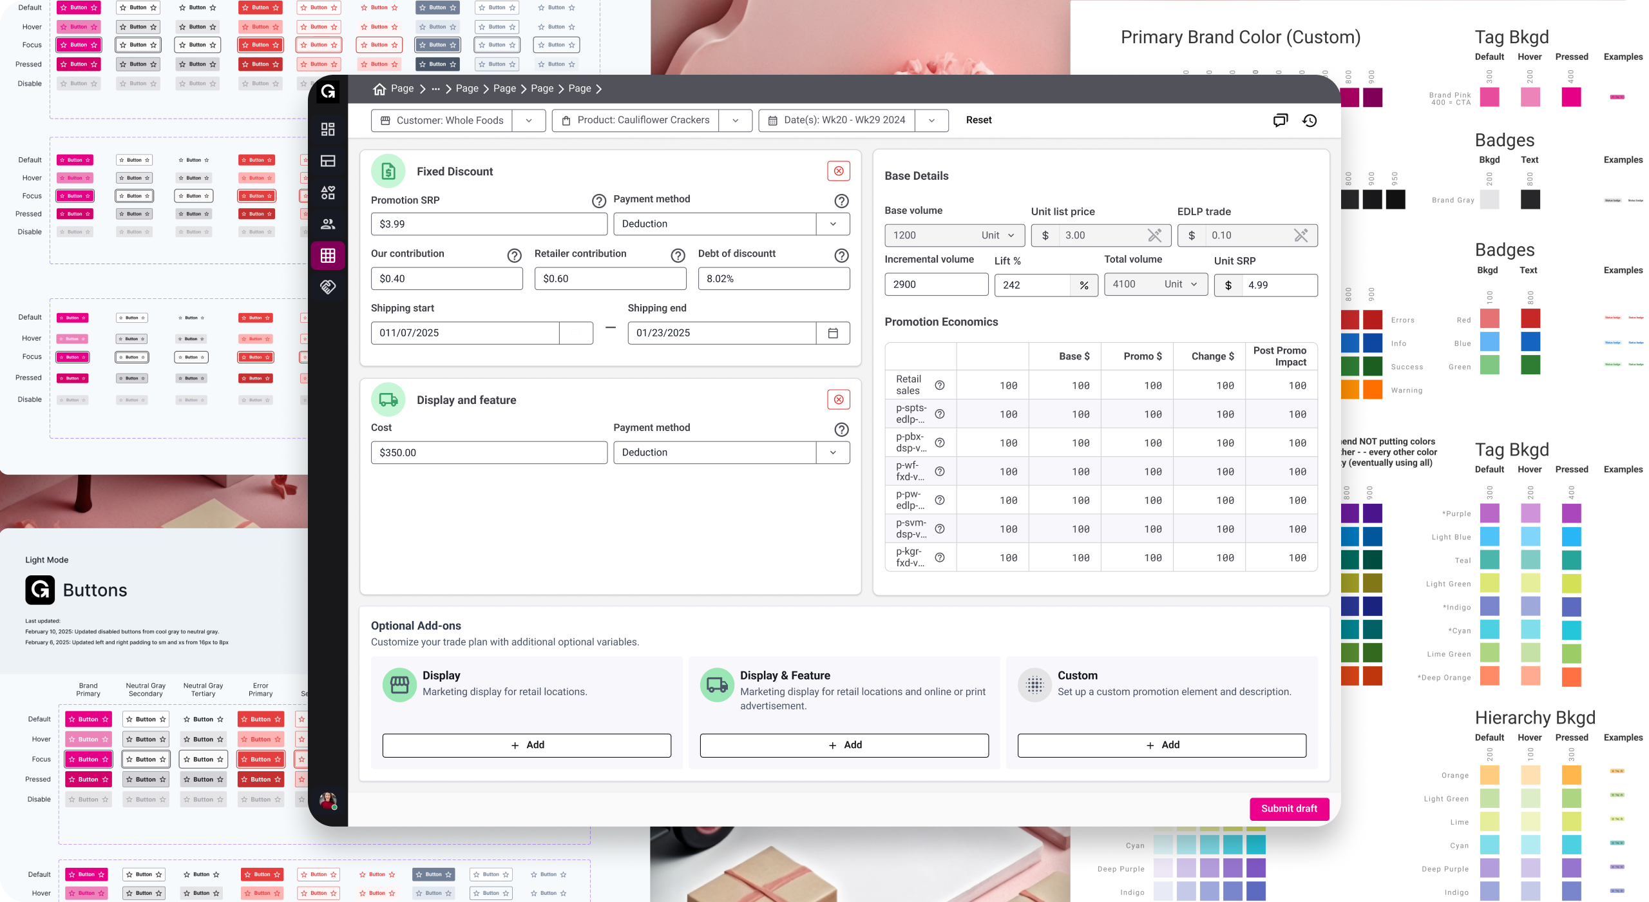Click the Submit draft button

[1289, 809]
